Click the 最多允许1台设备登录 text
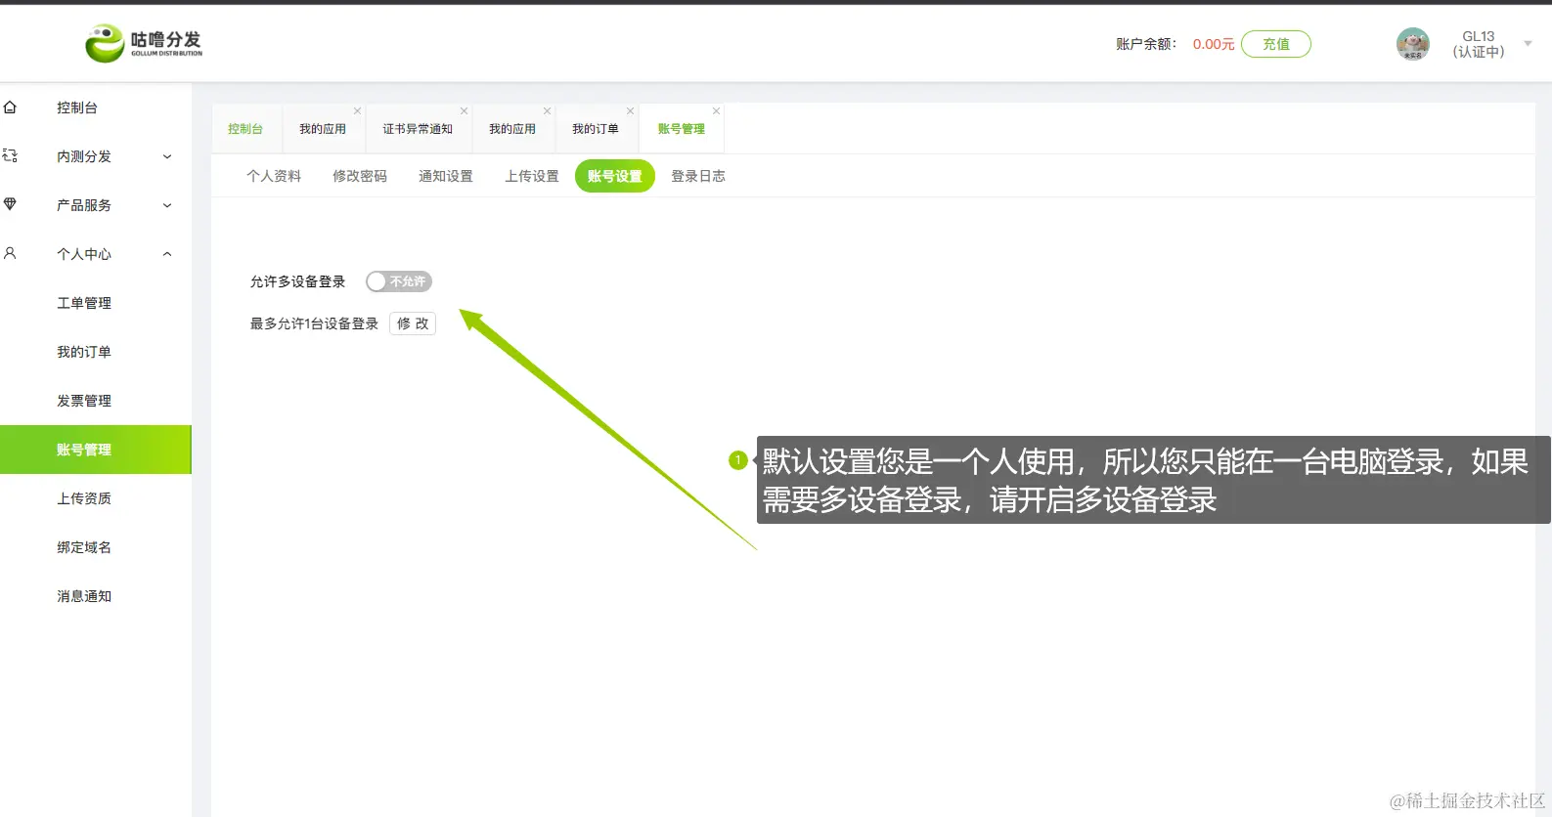Viewport: 1552px width, 817px height. pyautogui.click(x=314, y=323)
